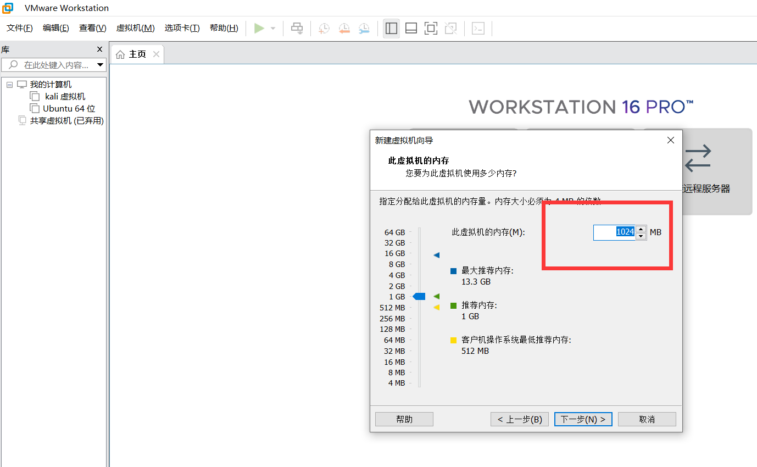Viewport: 757px width, 467px height.
Task: Click the VMware Workstation title bar app icon
Action: click(8, 8)
